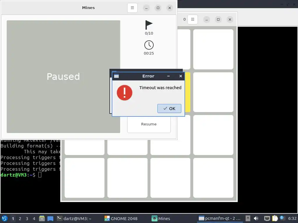This screenshot has height=223, width=298.
Task: Switch to workspace 3
Action: click(27, 219)
